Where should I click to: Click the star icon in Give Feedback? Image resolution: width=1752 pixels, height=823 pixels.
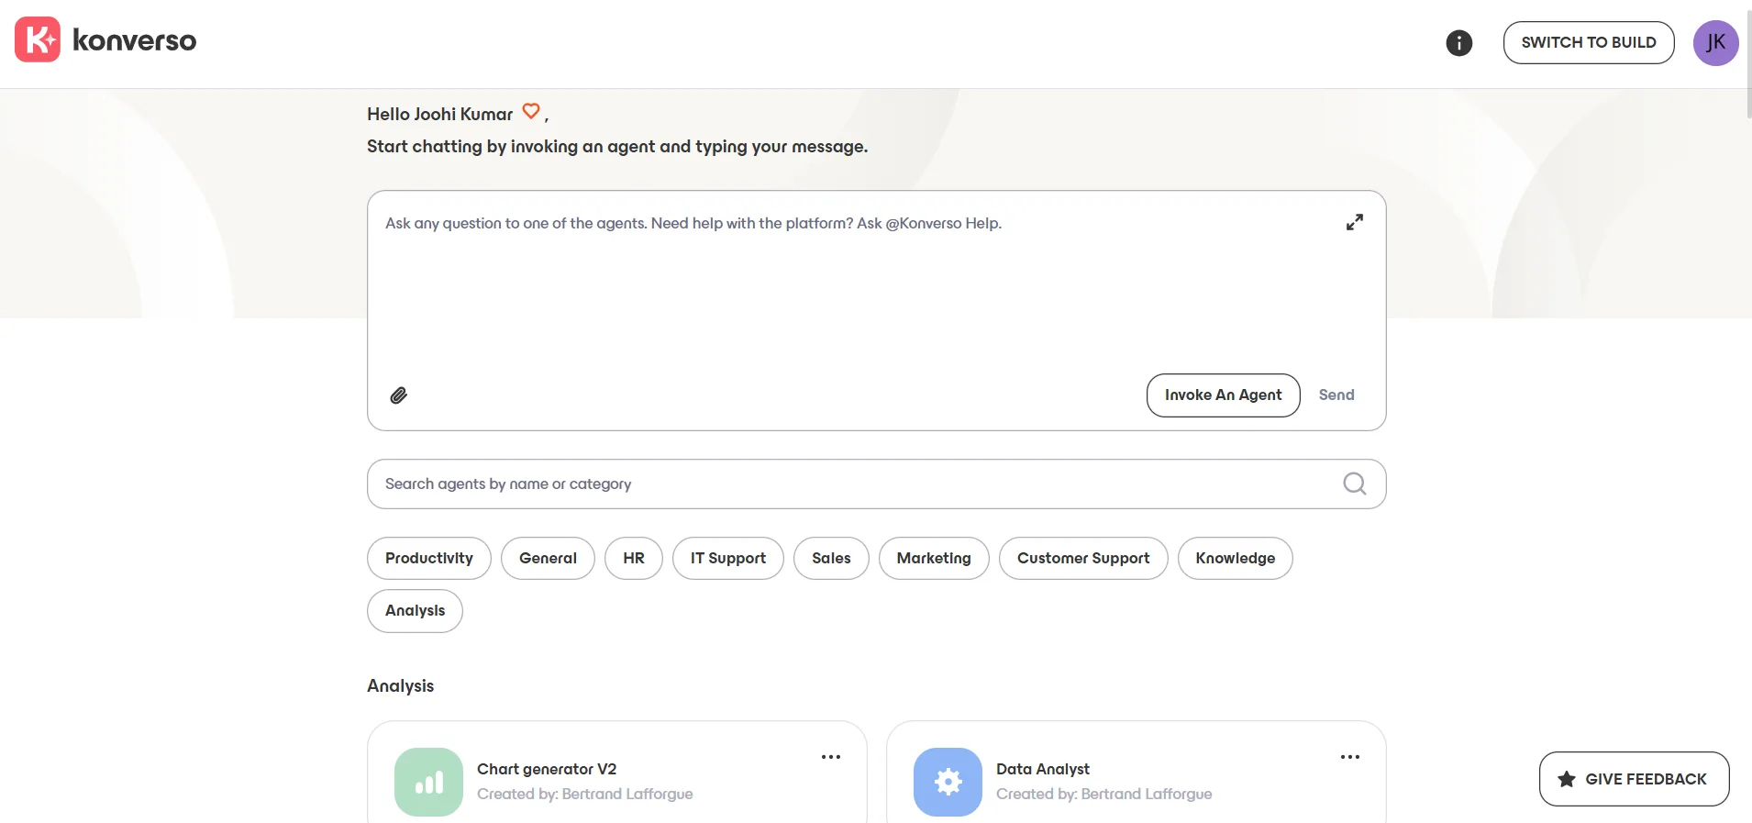[x=1567, y=779]
